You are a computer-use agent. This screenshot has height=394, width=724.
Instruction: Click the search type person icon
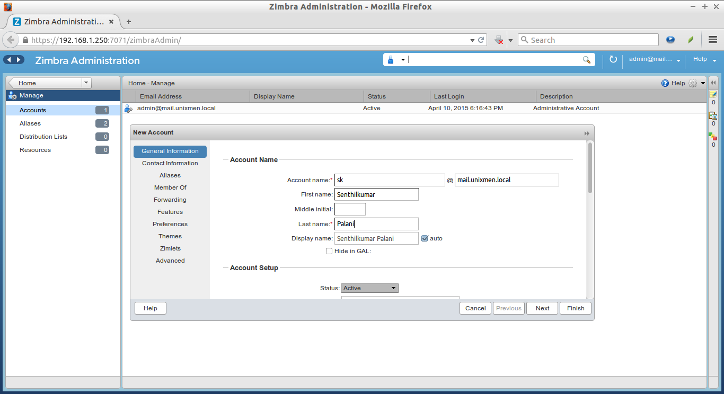[391, 60]
